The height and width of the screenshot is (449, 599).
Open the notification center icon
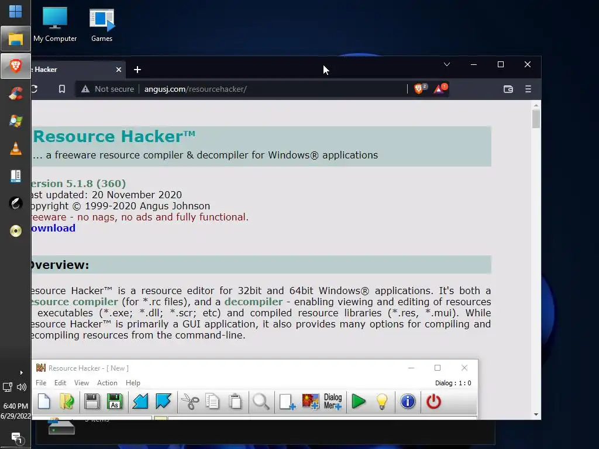pos(16,437)
